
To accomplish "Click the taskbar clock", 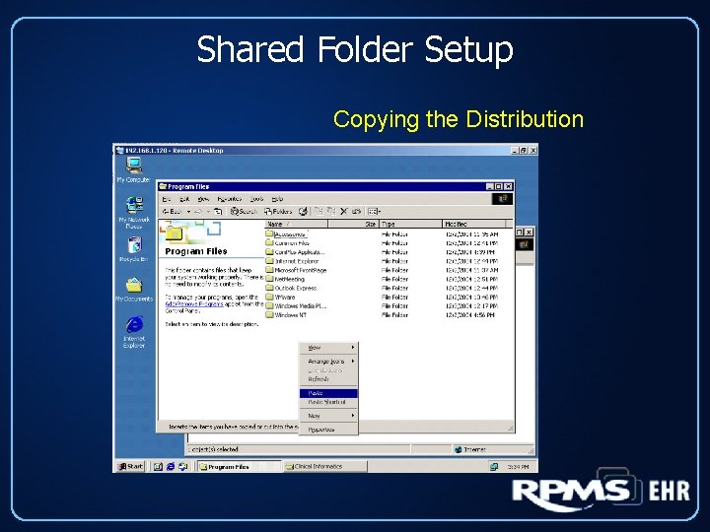I will [518, 466].
